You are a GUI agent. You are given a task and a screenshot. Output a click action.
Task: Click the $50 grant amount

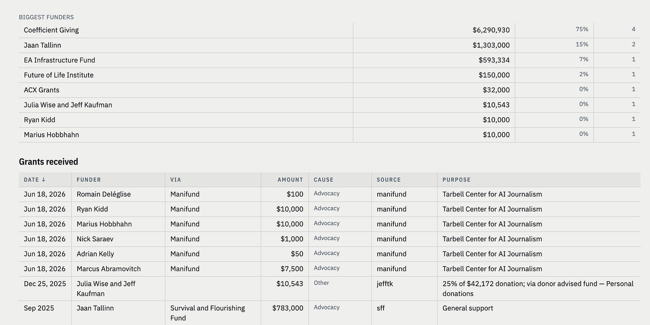(297, 254)
